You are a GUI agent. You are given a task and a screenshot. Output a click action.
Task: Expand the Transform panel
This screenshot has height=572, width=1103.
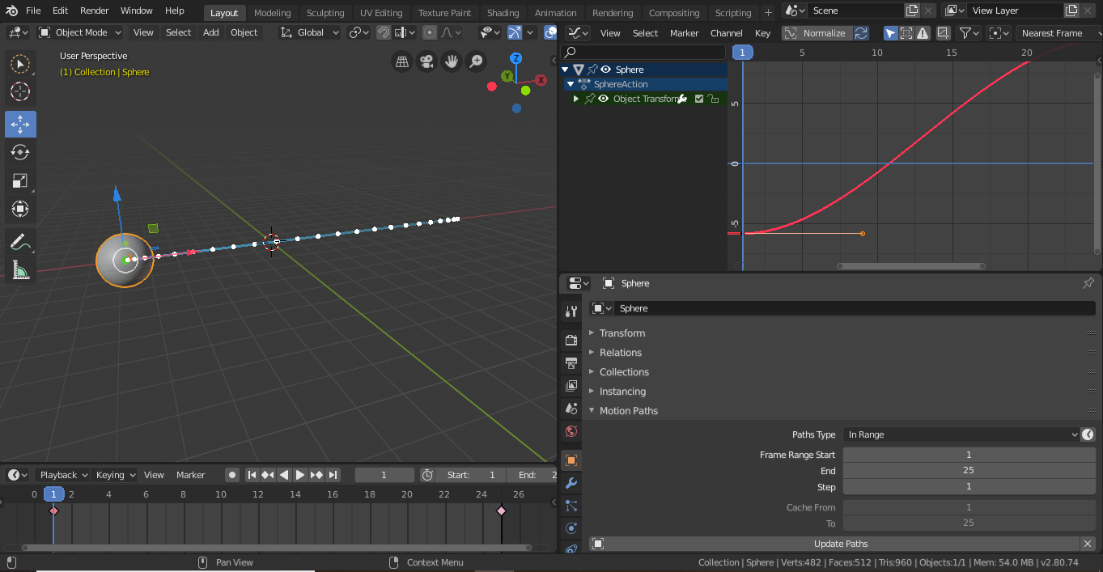click(621, 333)
